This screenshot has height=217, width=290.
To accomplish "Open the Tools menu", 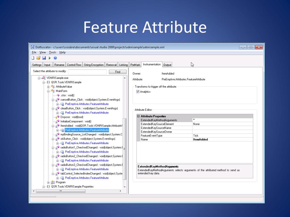I will click(52, 52).
